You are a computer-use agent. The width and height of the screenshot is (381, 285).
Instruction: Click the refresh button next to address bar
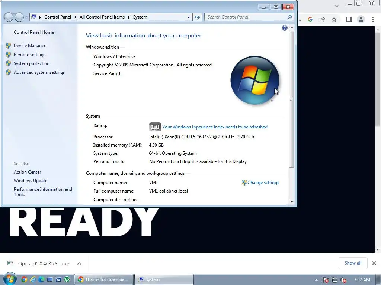[197, 17]
